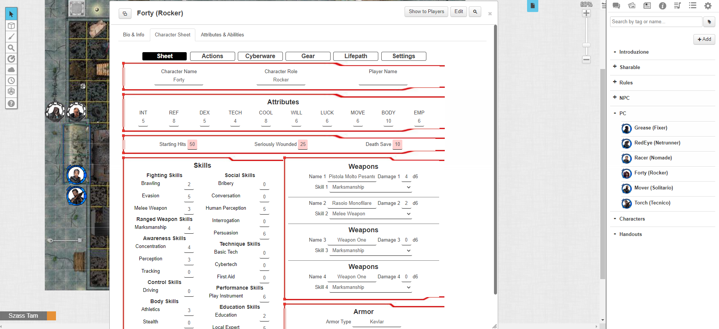Select the hooded figure map token

point(55,111)
